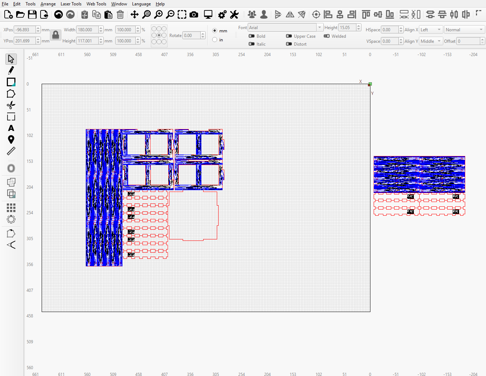Screen dimensions: 486x376
Task: Open the Font dropdown showing Arial
Action: 285,27
